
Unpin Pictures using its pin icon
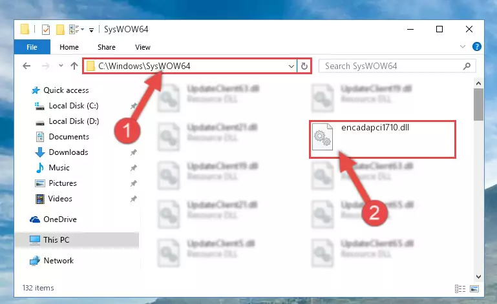click(x=133, y=183)
